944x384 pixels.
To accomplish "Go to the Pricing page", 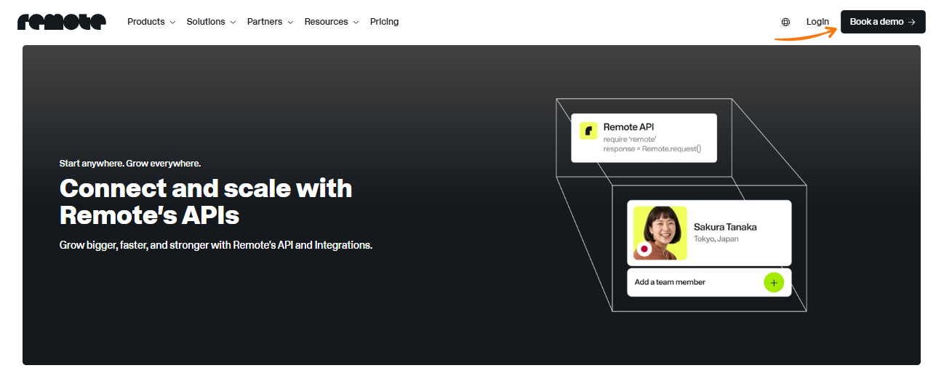I will (384, 22).
